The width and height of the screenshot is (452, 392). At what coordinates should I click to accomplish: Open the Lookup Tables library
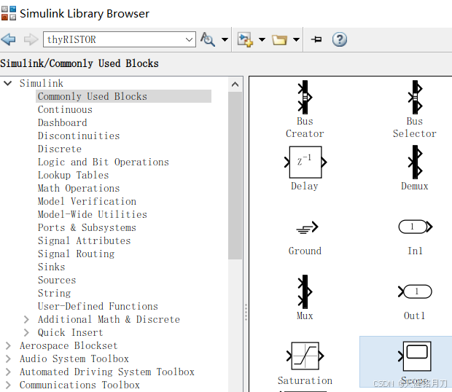click(x=73, y=175)
